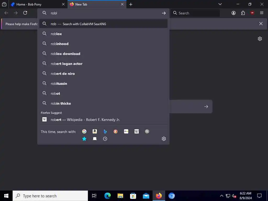Screen dimensions: 268x201
Task: Search open tabs via tab icon
Action: 95,139
